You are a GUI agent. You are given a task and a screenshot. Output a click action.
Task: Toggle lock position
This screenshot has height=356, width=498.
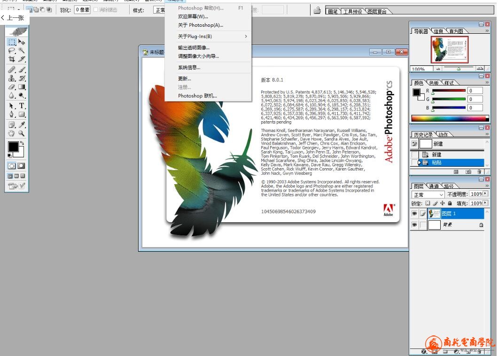click(443, 203)
